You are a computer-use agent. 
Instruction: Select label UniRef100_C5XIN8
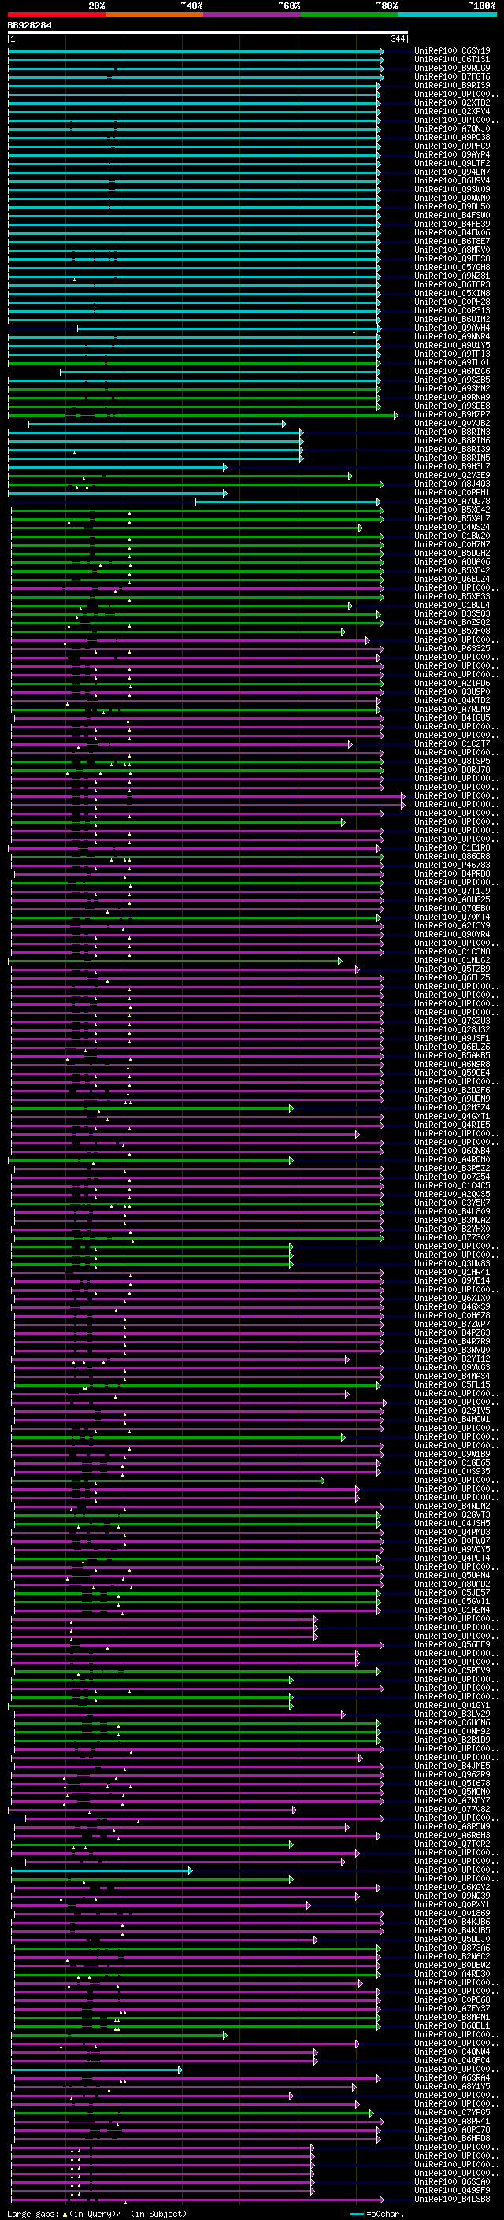(x=452, y=293)
